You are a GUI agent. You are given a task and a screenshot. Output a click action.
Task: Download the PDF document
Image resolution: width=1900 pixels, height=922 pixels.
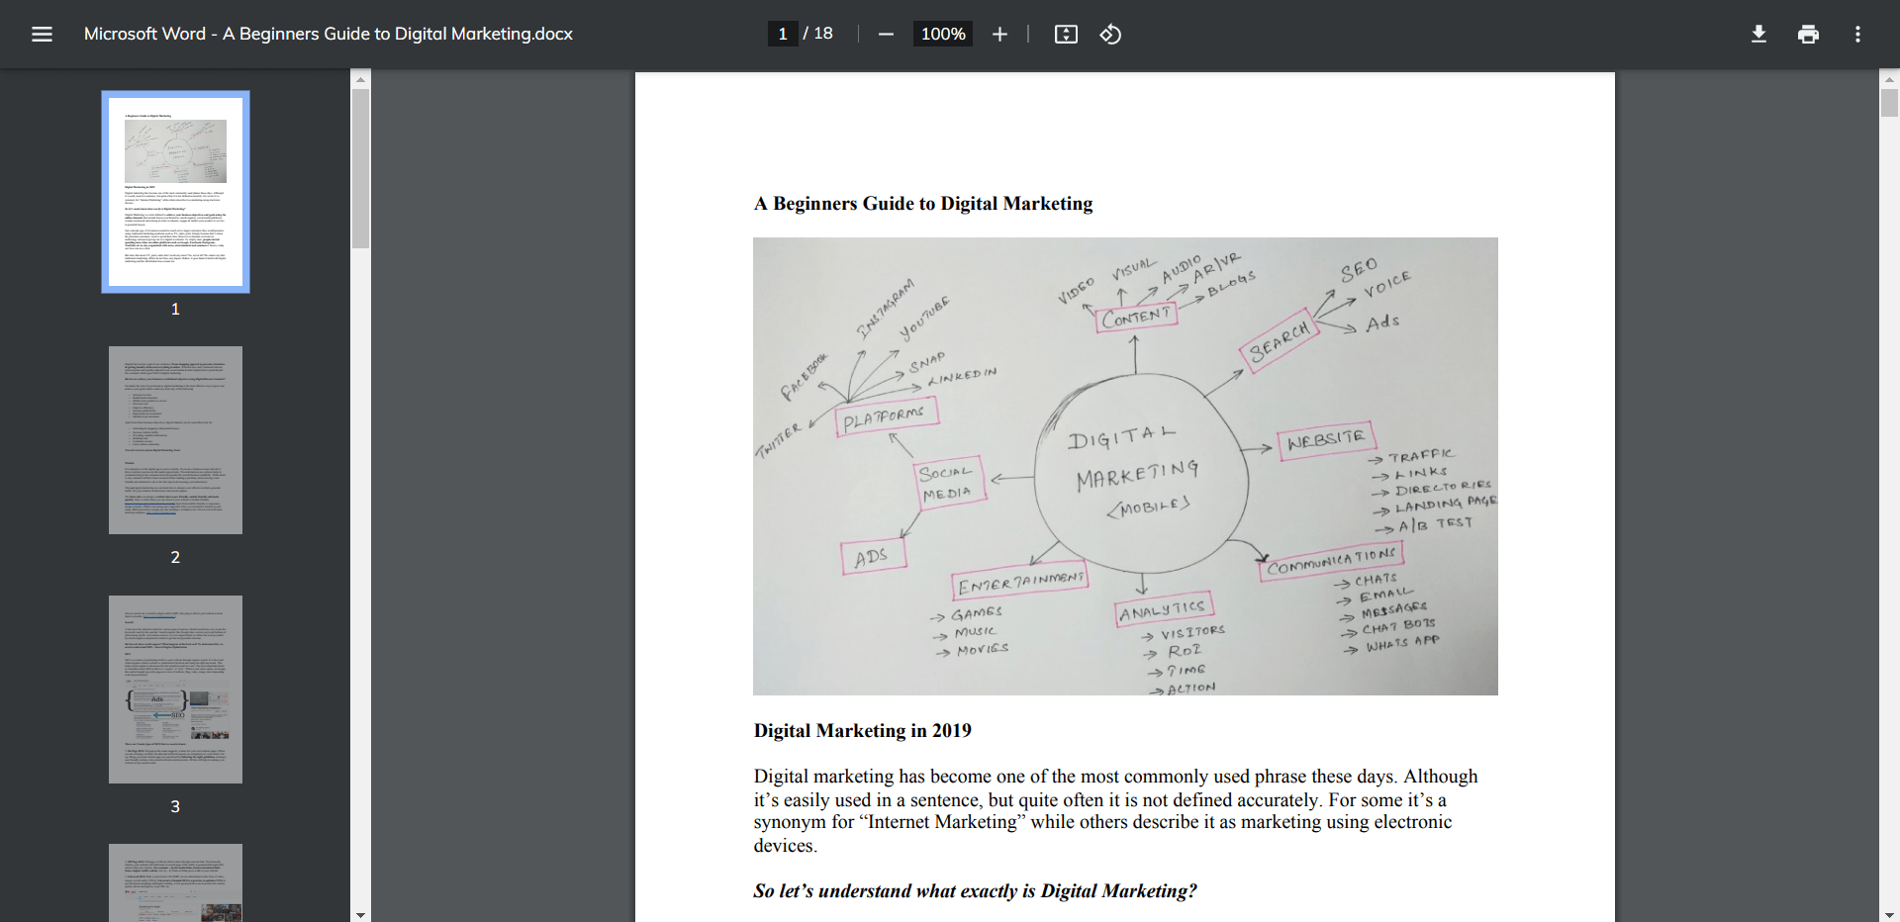[1758, 35]
